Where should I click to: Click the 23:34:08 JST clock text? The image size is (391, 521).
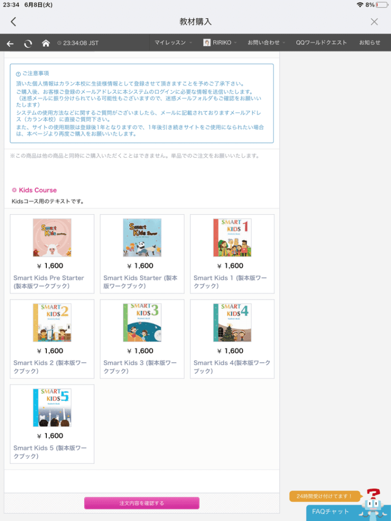[x=81, y=43]
